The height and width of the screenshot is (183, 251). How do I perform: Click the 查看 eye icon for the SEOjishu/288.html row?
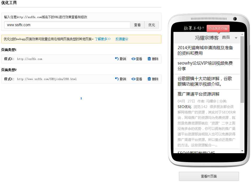(x=133, y=79)
